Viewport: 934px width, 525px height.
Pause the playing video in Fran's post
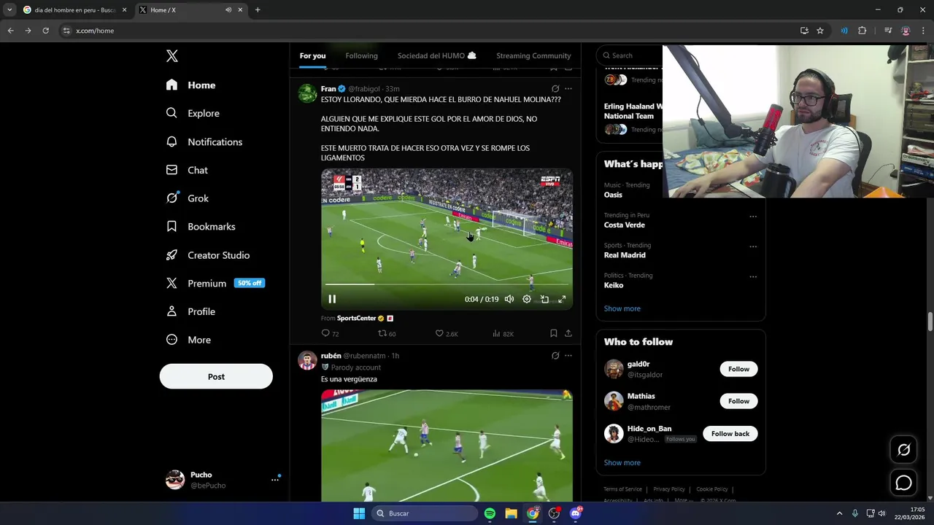pyautogui.click(x=332, y=299)
